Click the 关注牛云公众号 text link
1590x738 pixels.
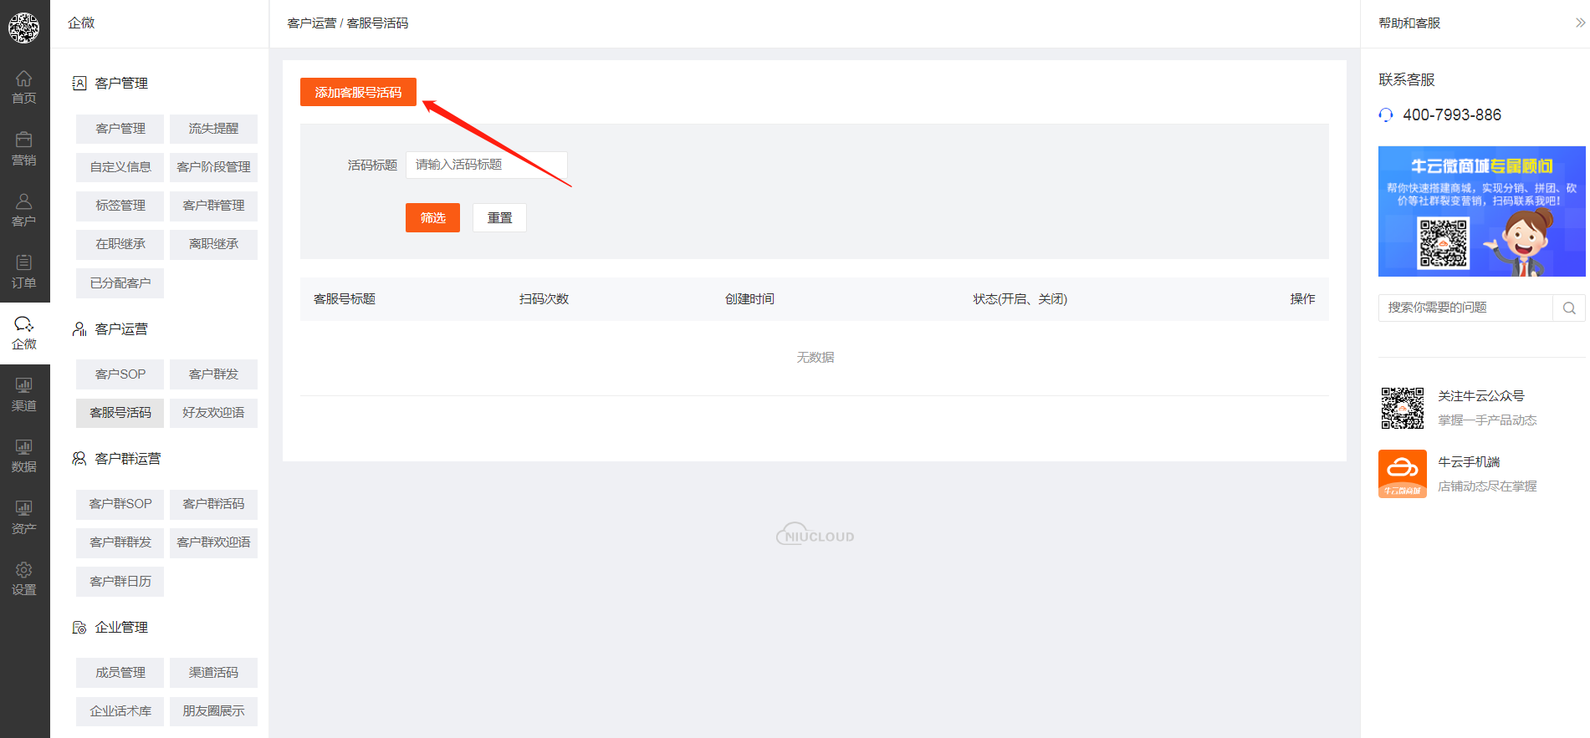[1480, 396]
